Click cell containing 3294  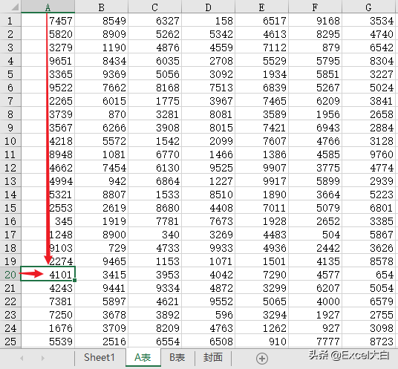pos(262,315)
